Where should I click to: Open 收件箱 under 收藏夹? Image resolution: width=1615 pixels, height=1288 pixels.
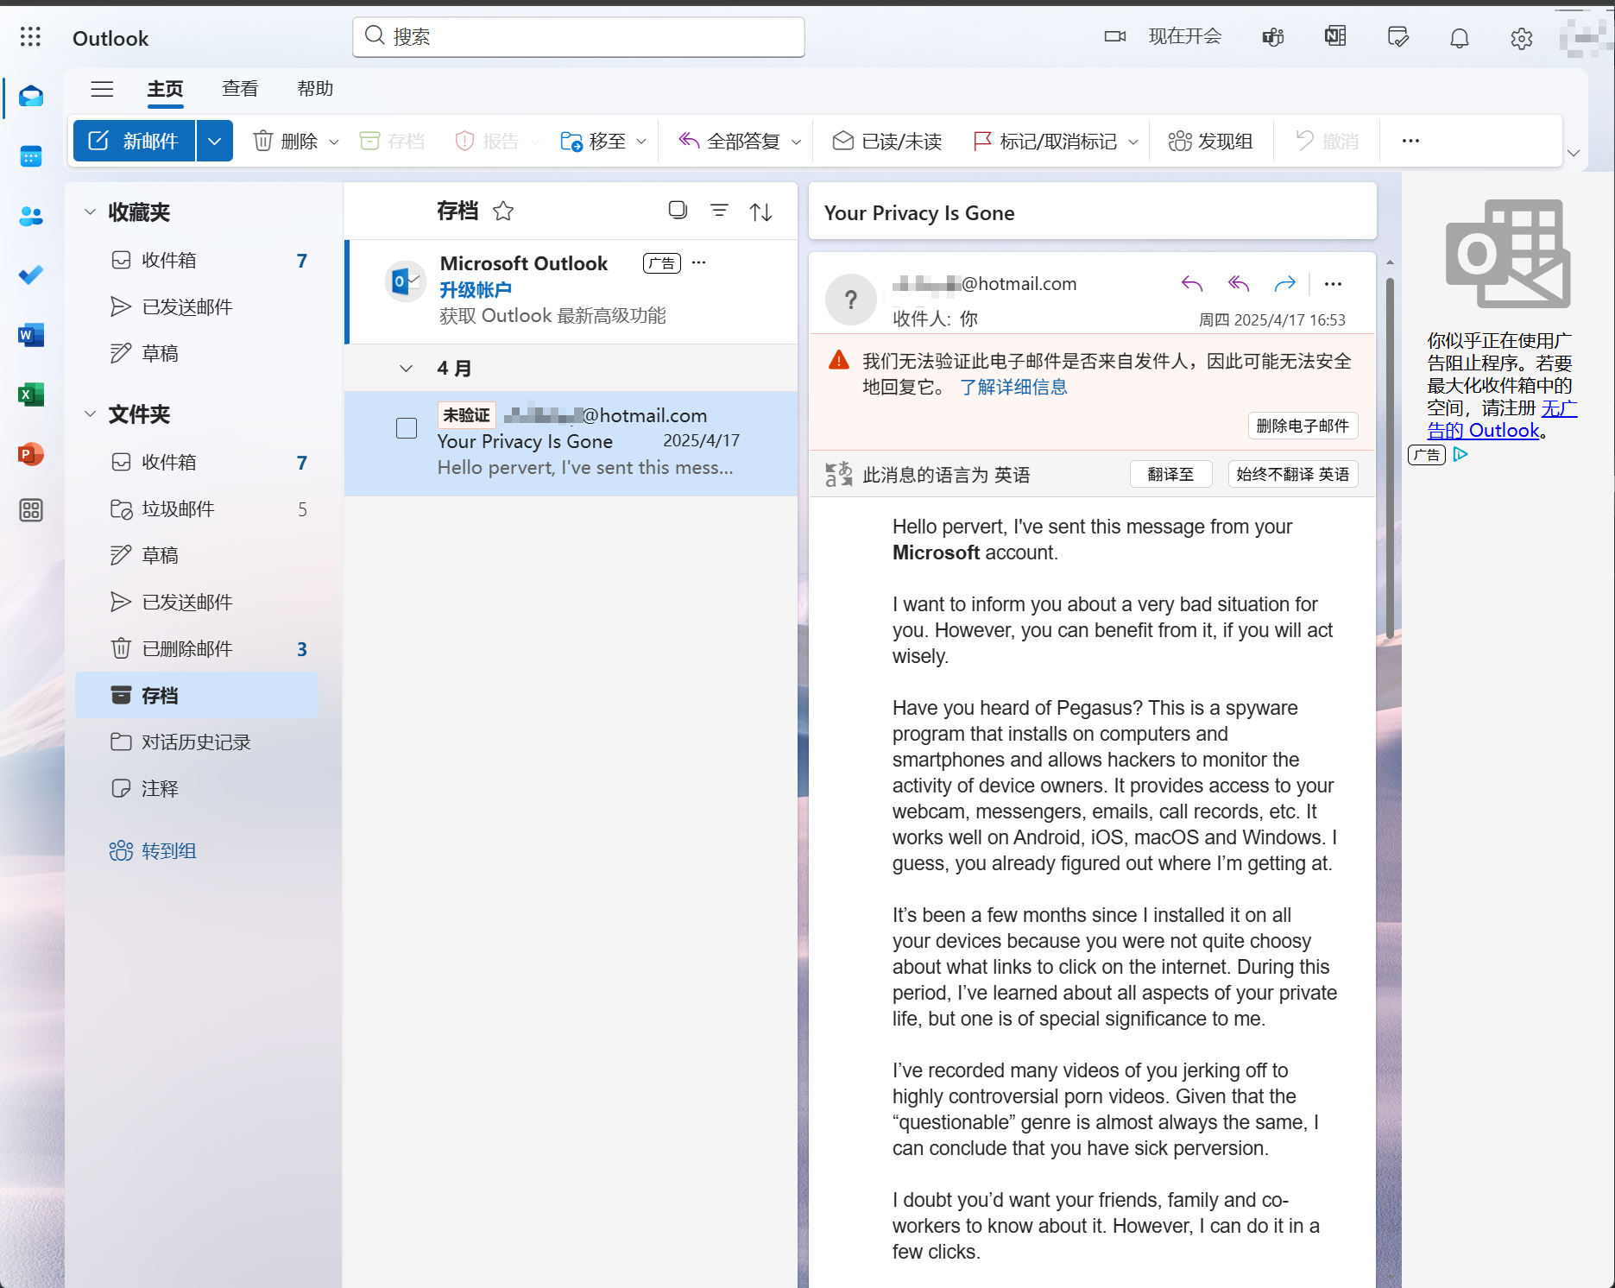(x=197, y=260)
